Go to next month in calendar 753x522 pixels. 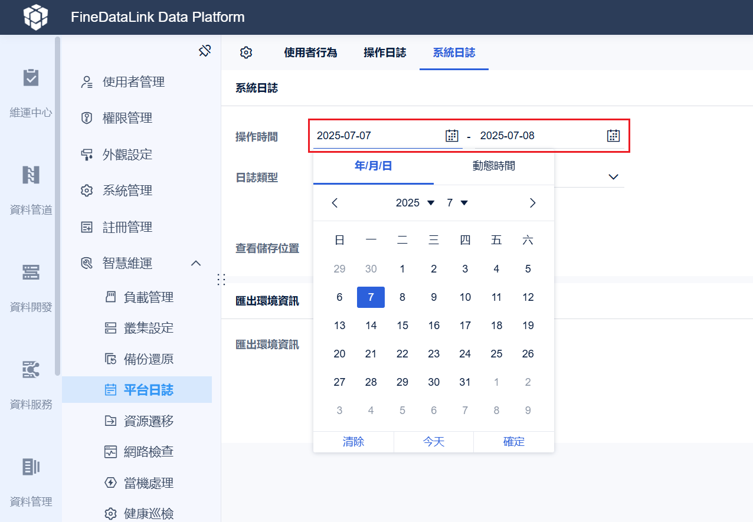pos(532,203)
